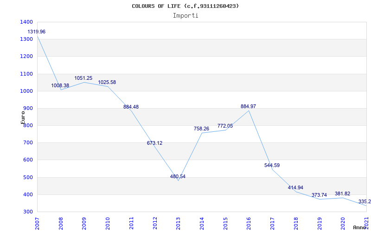Select the Euro y-axis title
Viewport: 371px width, 232px height.
click(x=22, y=117)
